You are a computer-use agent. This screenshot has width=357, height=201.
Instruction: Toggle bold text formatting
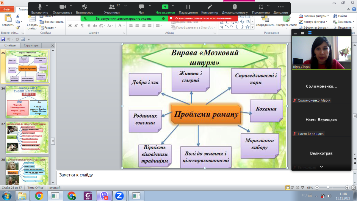(x=70, y=26)
